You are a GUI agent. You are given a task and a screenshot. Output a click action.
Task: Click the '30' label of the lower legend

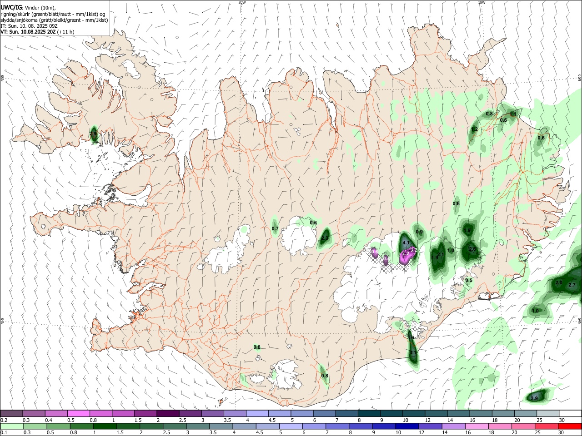[560, 433]
